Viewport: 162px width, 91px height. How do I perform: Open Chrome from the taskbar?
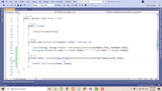point(67,89)
